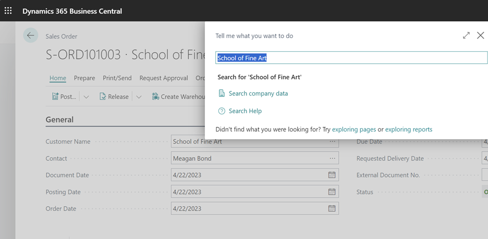Image resolution: width=488 pixels, height=239 pixels.
Task: Follow the exploring reports link
Action: pos(409,129)
